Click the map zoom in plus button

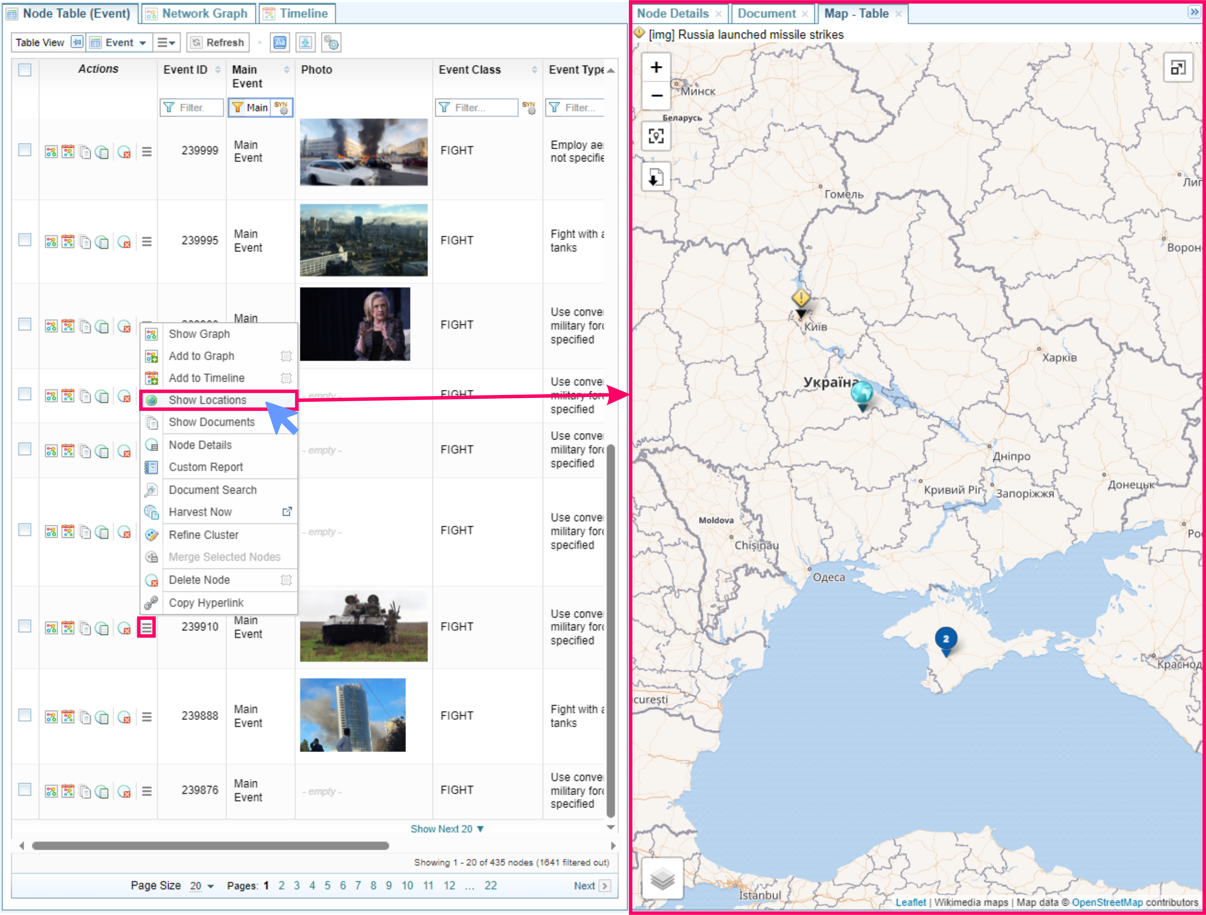[656, 68]
